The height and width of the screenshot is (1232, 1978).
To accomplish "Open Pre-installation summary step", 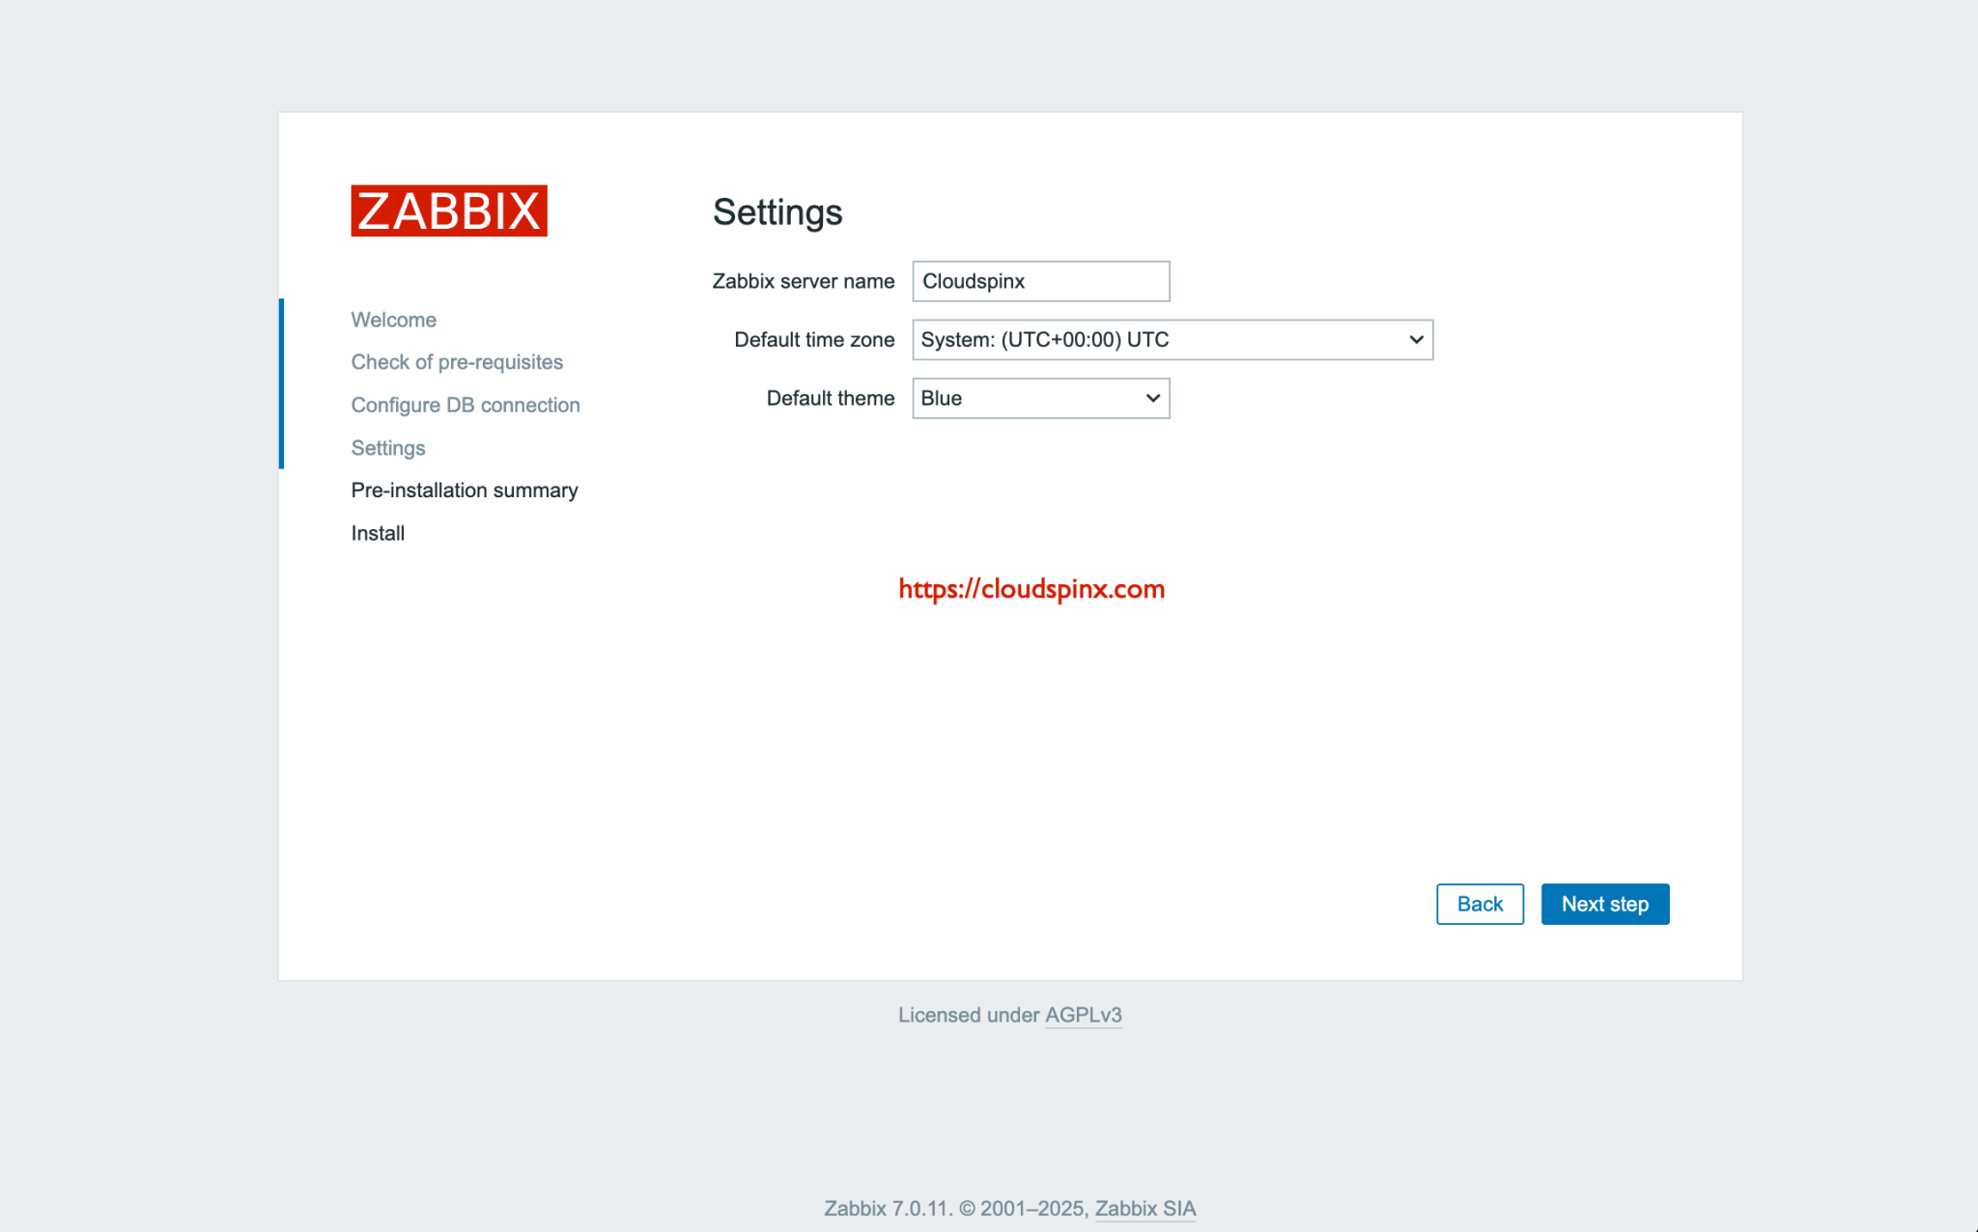I will click(465, 490).
